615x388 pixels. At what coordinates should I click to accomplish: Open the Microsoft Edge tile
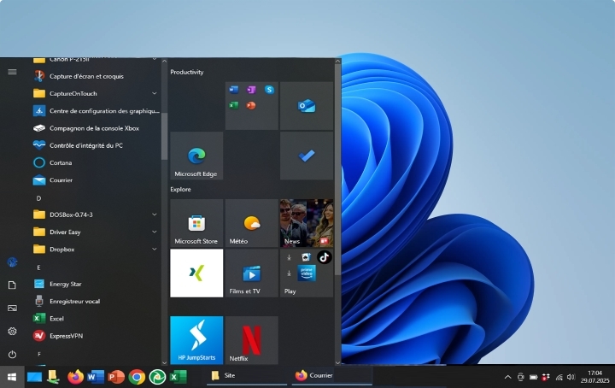(x=196, y=156)
